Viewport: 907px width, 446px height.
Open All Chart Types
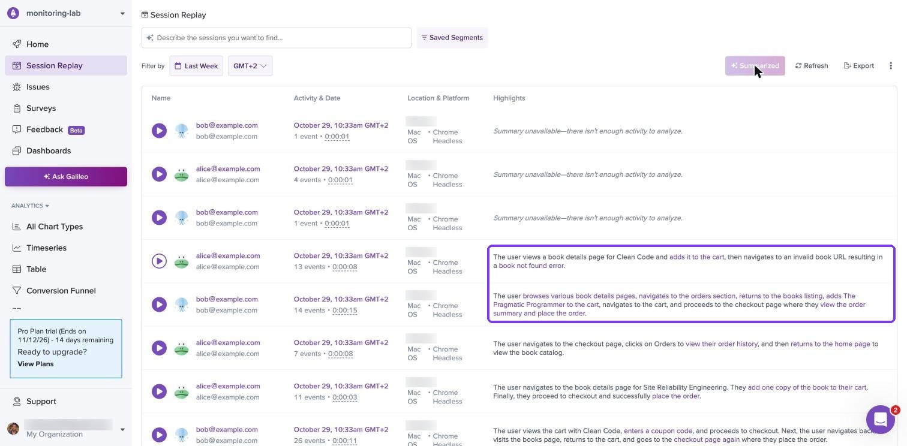pos(66,227)
